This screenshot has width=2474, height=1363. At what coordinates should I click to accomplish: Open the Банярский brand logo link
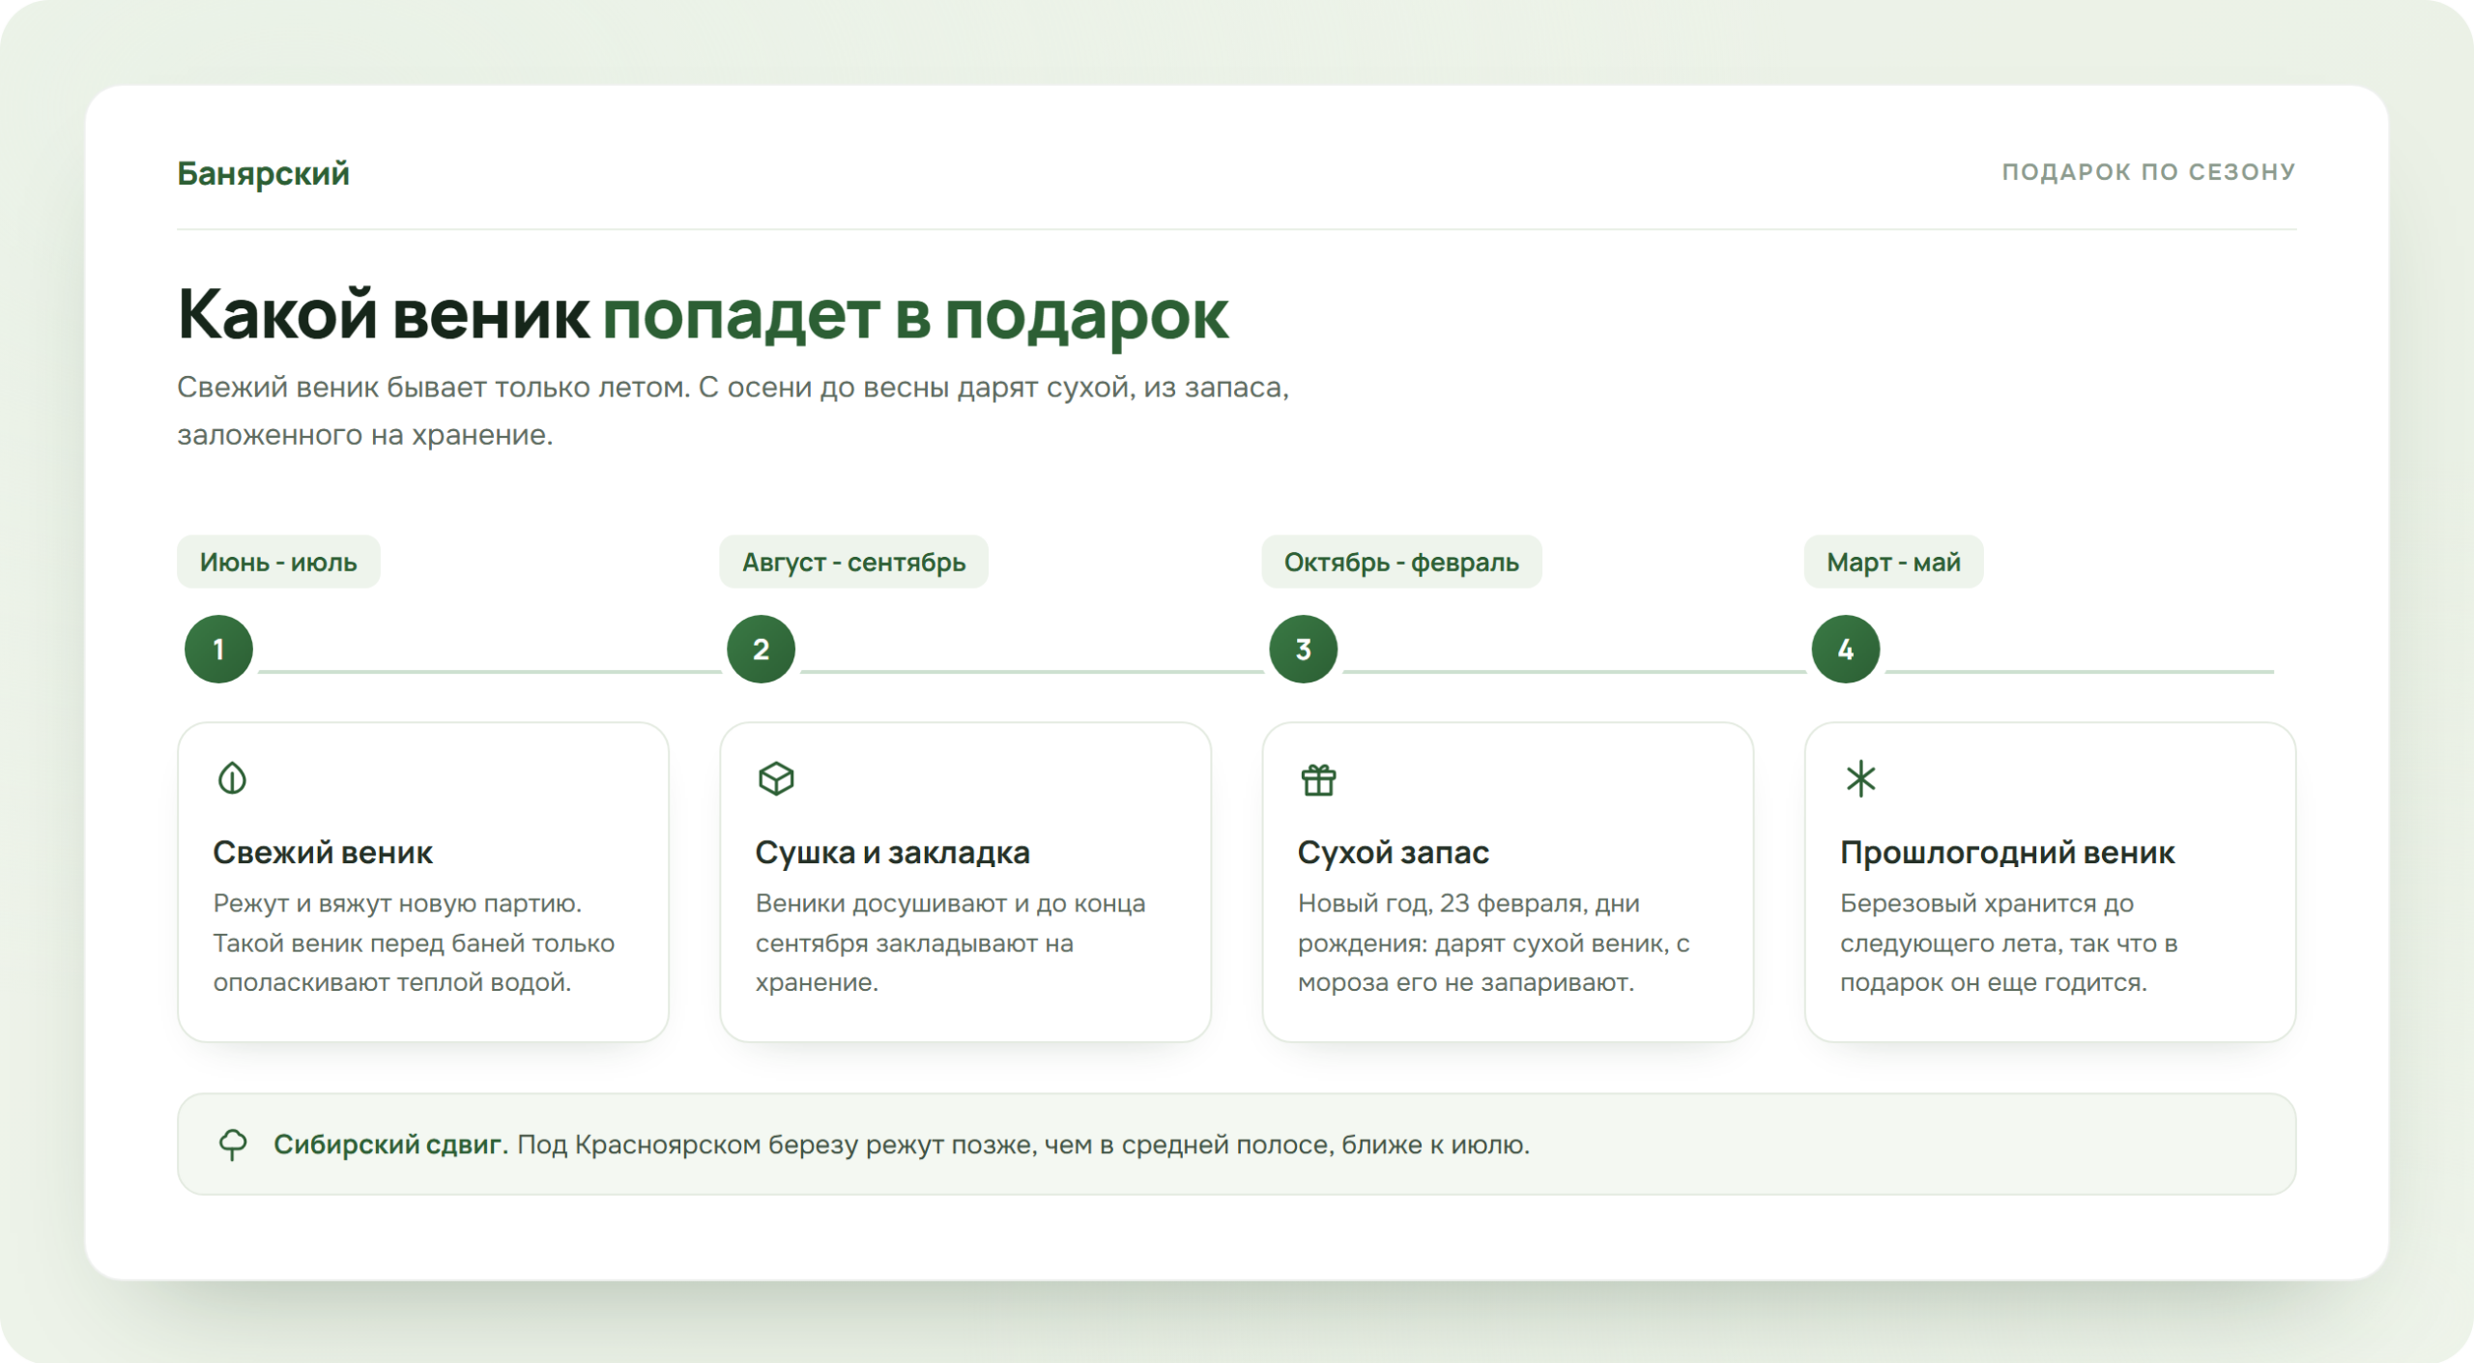(x=263, y=173)
